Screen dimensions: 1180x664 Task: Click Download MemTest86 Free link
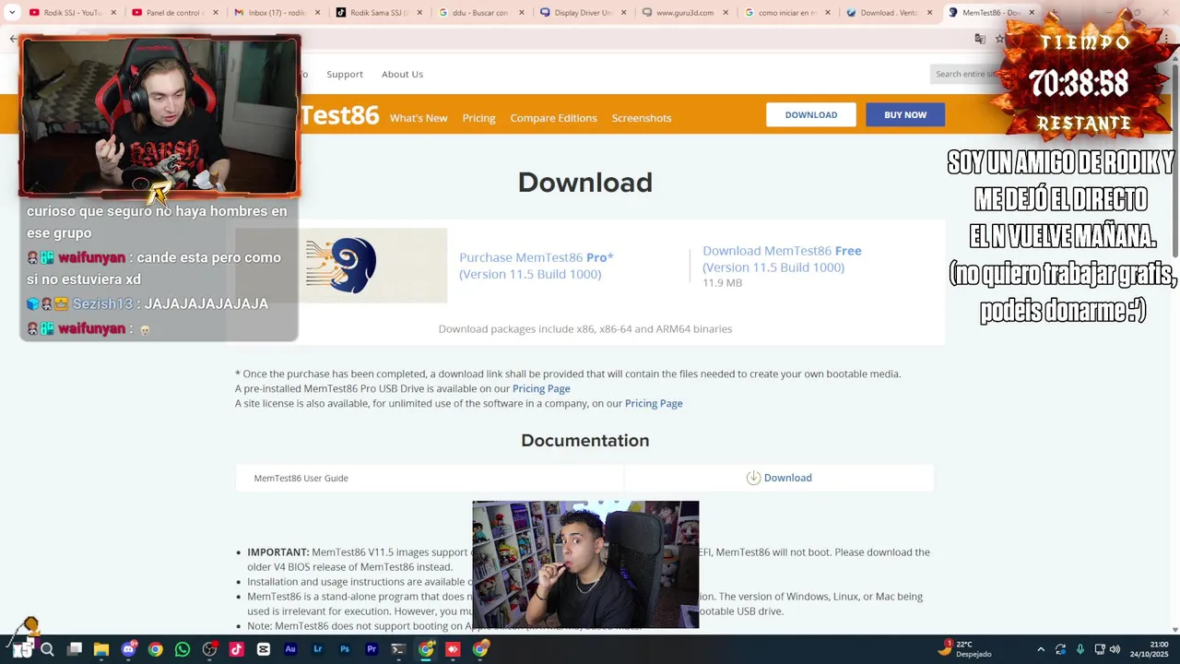click(782, 258)
